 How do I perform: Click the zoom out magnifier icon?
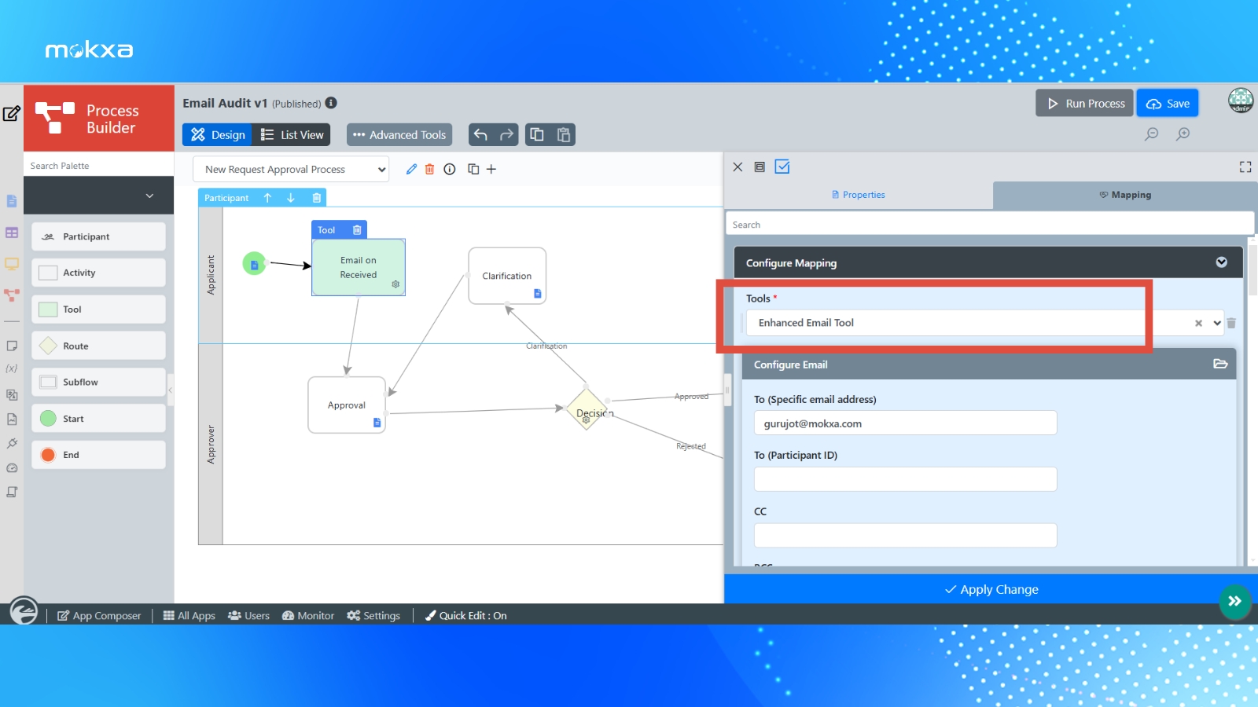pos(1152,134)
